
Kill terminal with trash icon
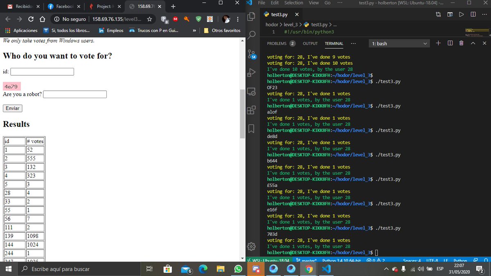(461, 43)
